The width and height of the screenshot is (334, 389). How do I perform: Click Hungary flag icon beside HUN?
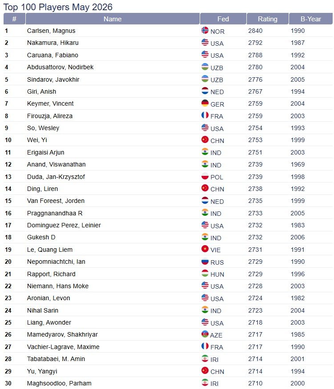tap(205, 274)
